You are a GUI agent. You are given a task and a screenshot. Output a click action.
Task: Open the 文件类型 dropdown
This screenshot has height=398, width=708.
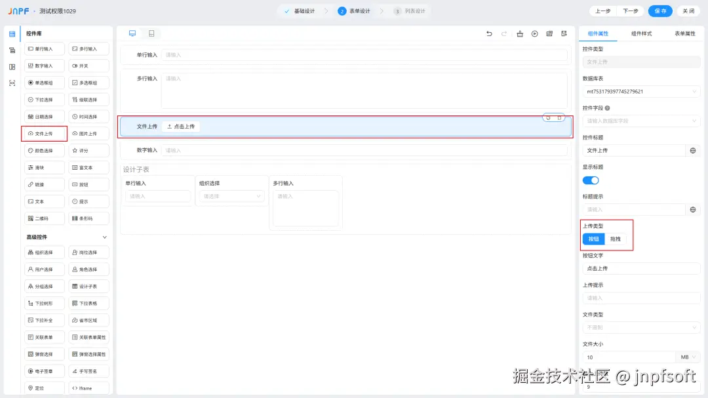[640, 327]
